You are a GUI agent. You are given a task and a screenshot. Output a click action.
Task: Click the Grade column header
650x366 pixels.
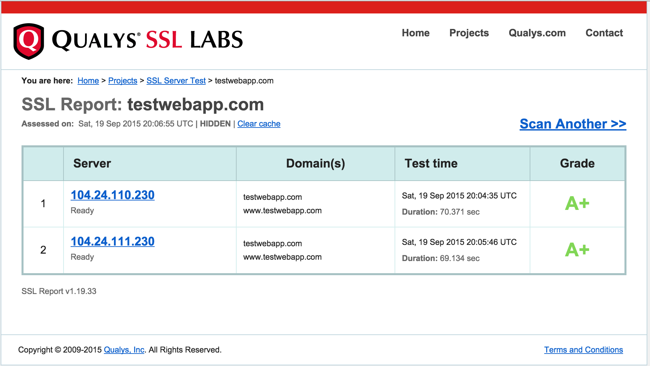pyautogui.click(x=577, y=163)
